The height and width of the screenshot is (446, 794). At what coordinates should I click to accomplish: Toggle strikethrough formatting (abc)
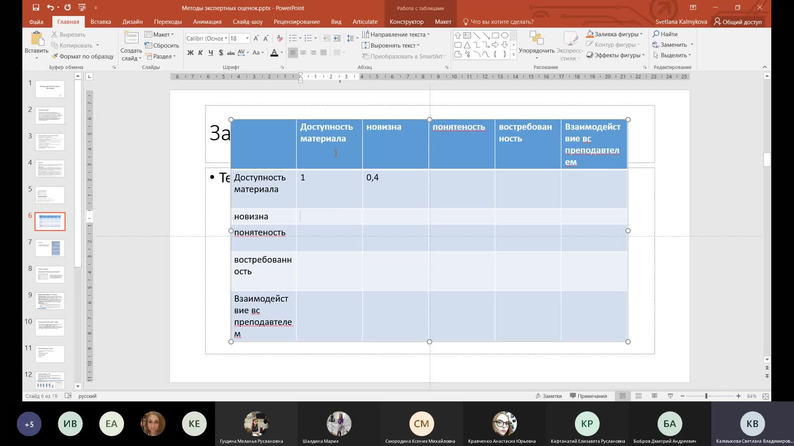pyautogui.click(x=231, y=52)
